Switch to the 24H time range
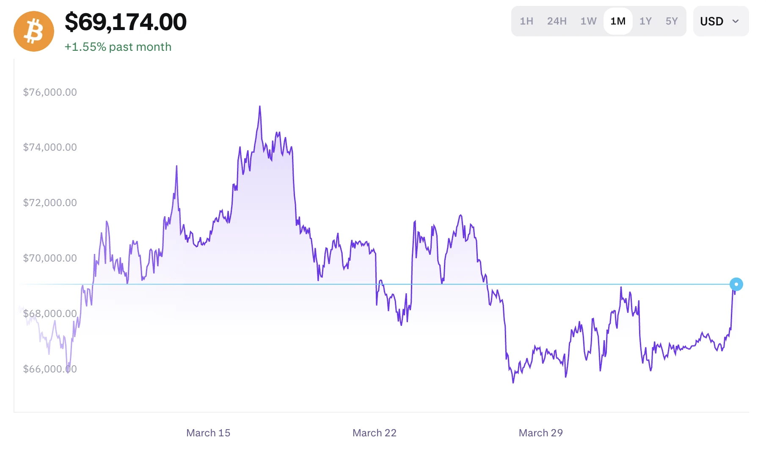The height and width of the screenshot is (463, 766). (557, 21)
